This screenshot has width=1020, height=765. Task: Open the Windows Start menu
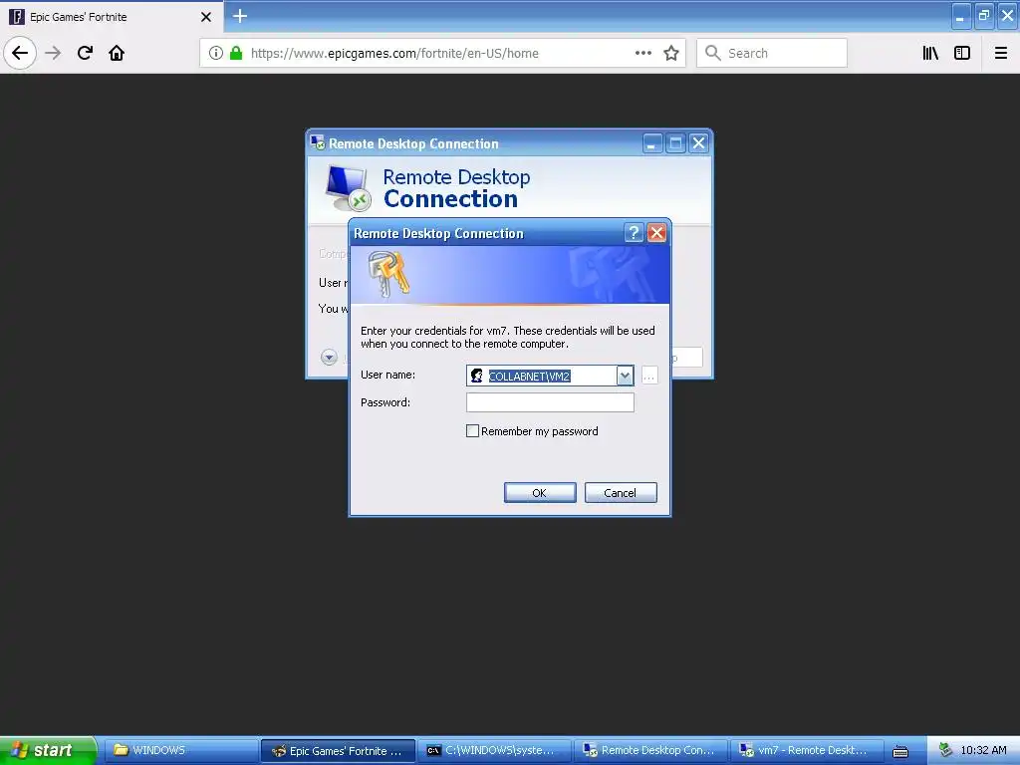tap(48, 750)
